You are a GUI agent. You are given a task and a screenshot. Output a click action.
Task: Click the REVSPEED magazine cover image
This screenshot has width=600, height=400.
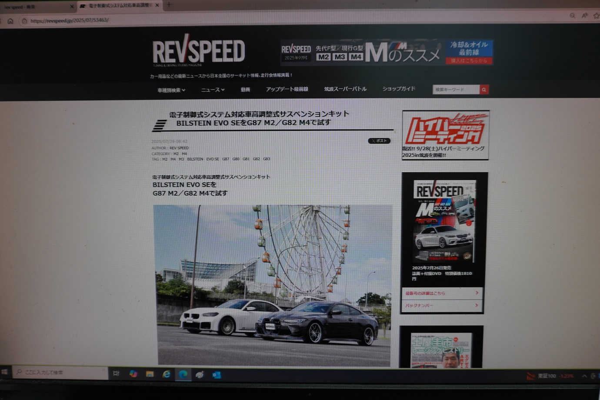coord(444,220)
